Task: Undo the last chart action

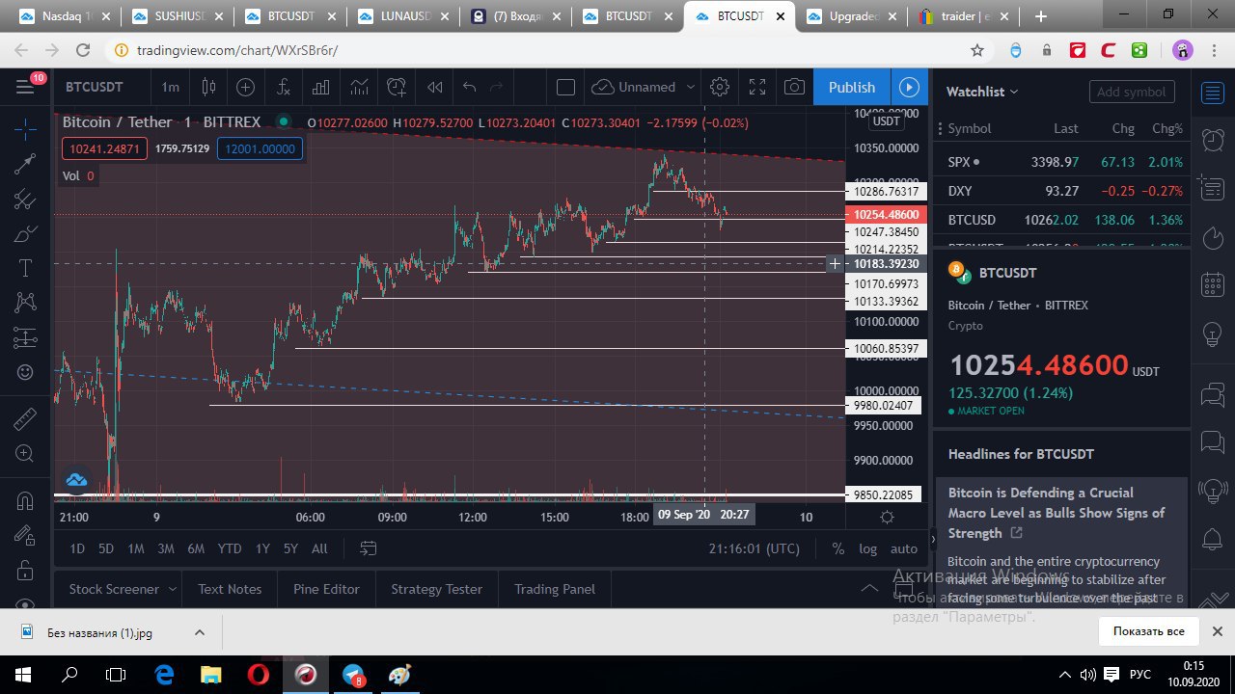Action: pyautogui.click(x=470, y=87)
